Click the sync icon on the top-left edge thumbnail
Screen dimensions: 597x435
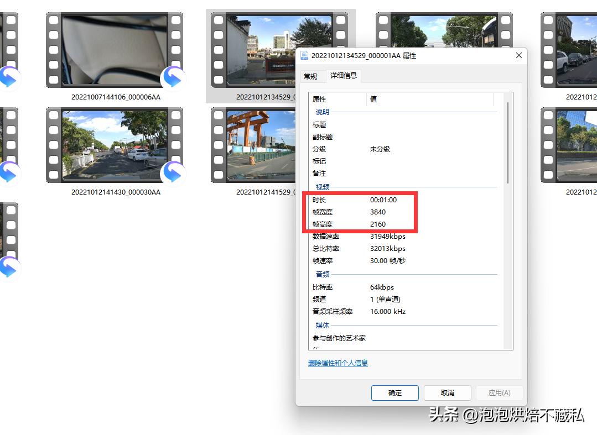8,77
